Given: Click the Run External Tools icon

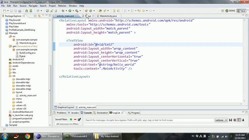Looking at the screenshot, I should point(77,11).
